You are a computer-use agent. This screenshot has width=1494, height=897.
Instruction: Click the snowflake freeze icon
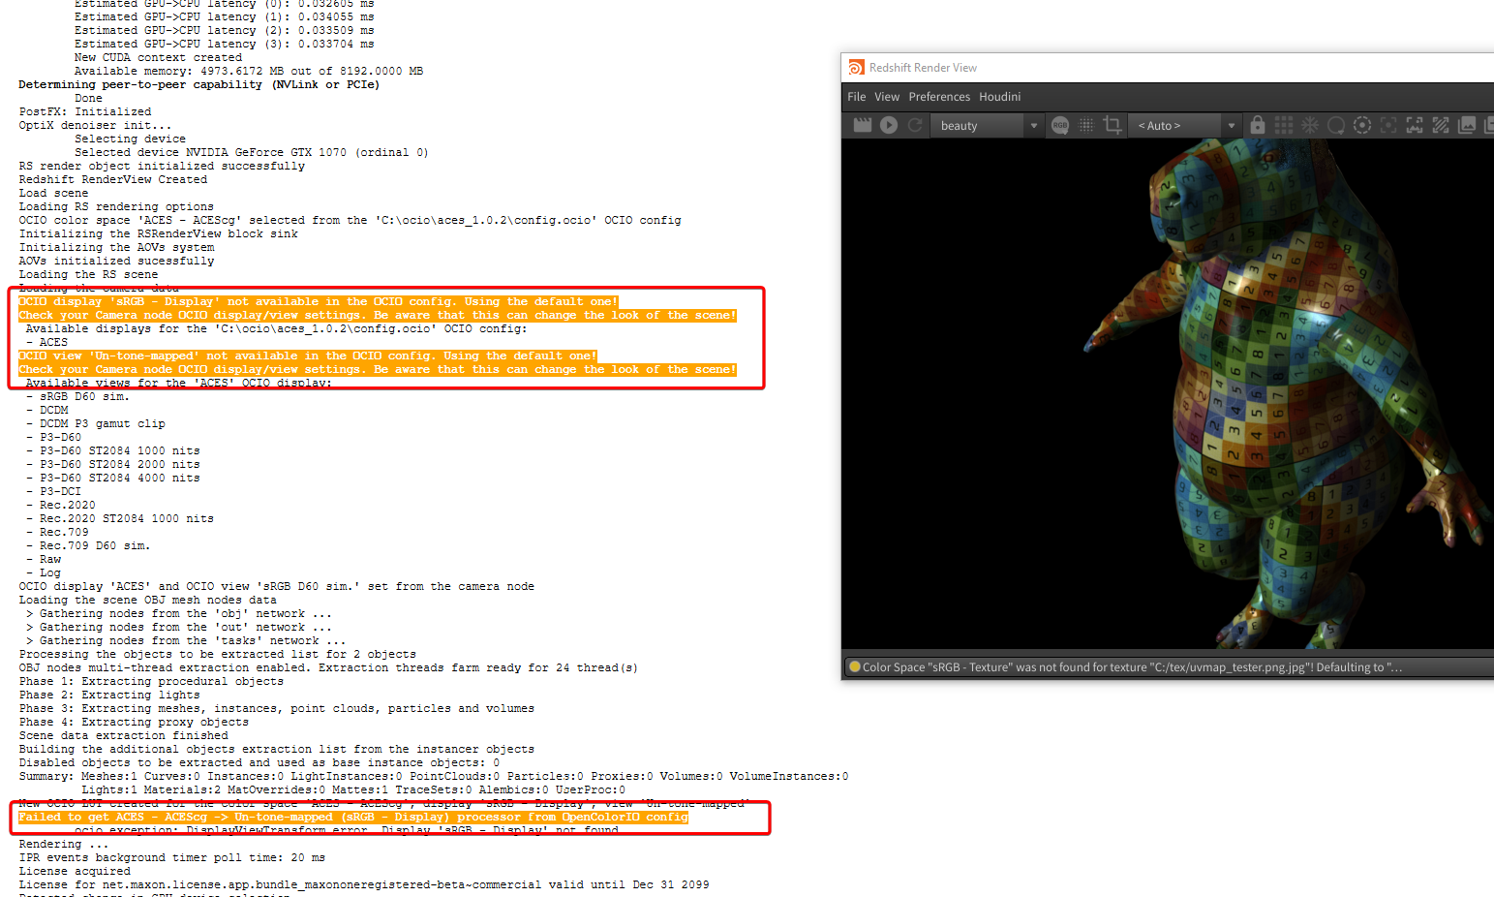point(1310,125)
